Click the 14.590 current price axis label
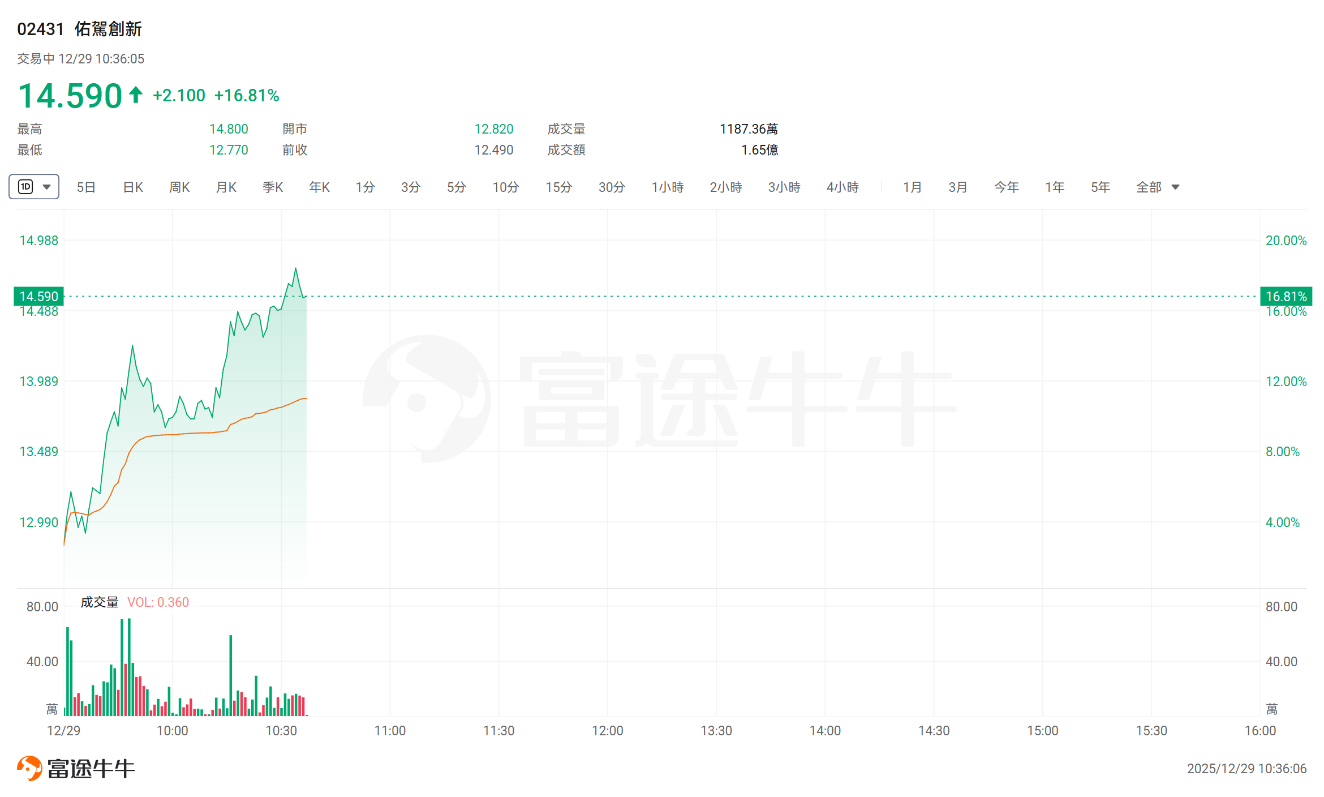 pyautogui.click(x=38, y=296)
